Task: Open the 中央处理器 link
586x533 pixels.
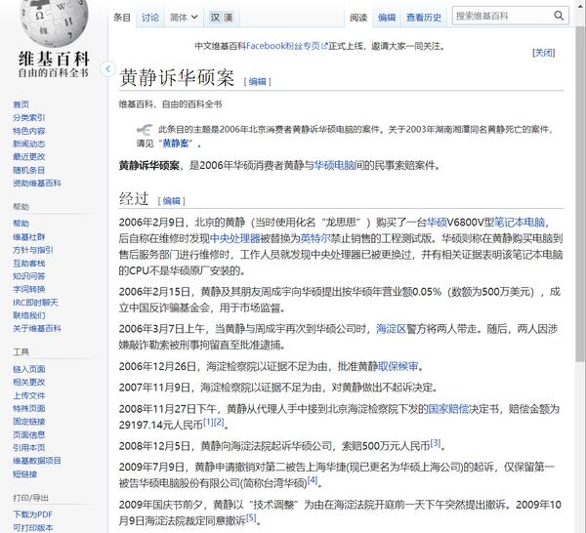Action: [234, 238]
